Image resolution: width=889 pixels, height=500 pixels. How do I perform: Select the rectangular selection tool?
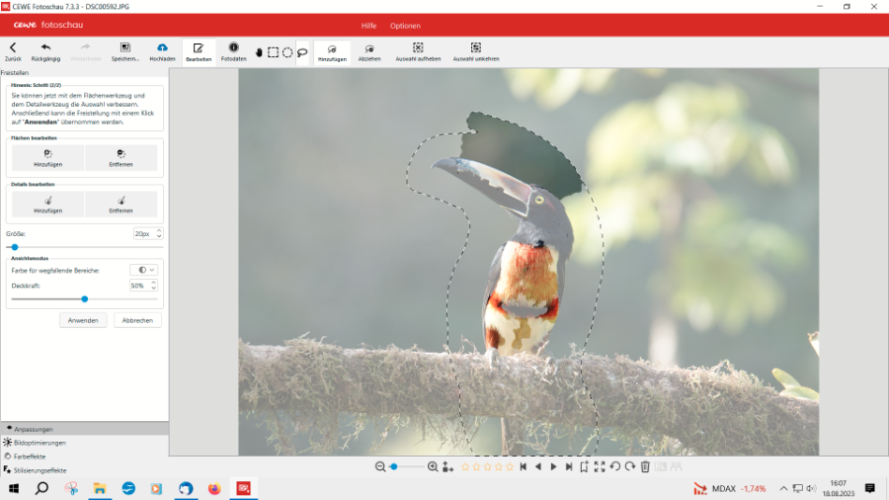273,51
